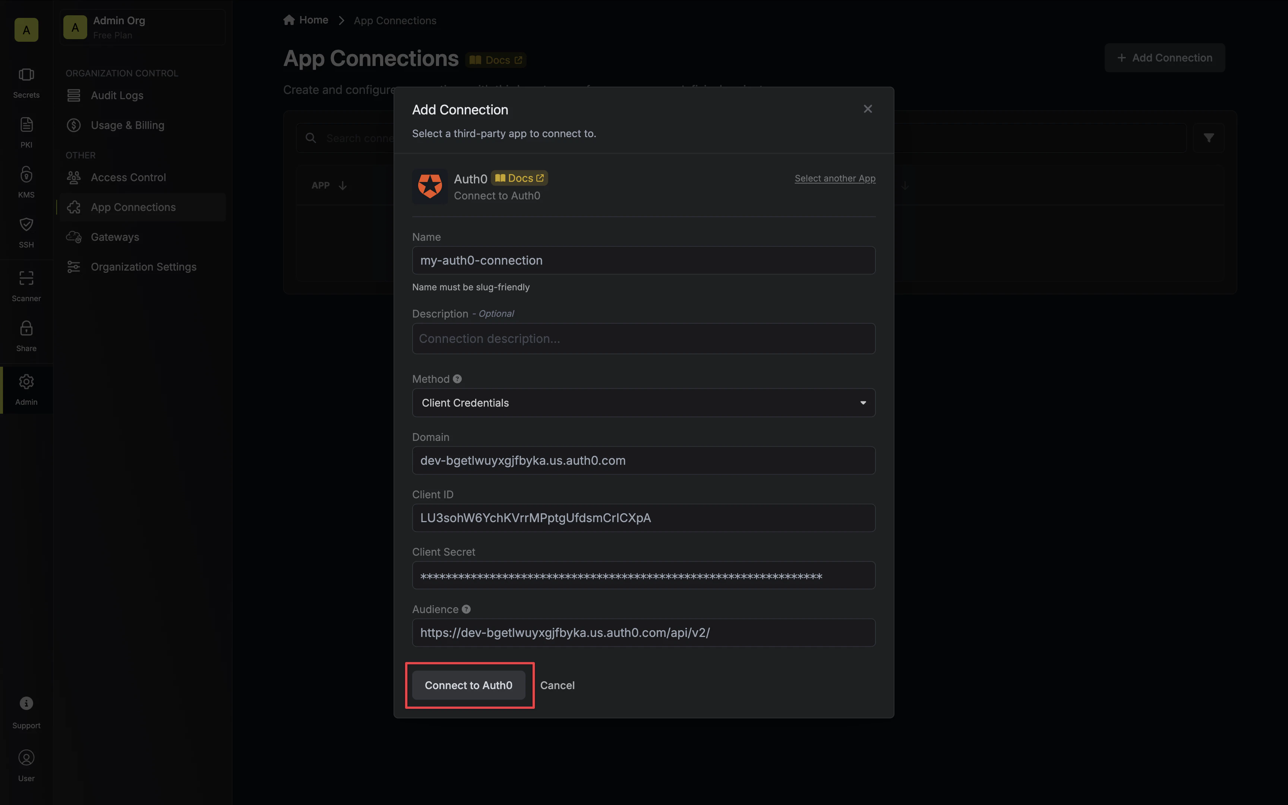Open Auth0 Docs link in dialog
This screenshot has width=1288, height=805.
[x=520, y=179]
